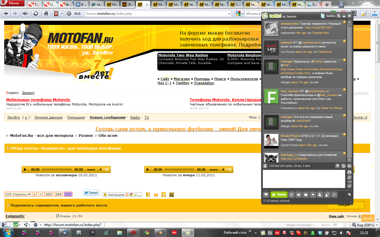380x237 pixels.
Task: Launch Chrome from the taskbar
Action: point(147,233)
